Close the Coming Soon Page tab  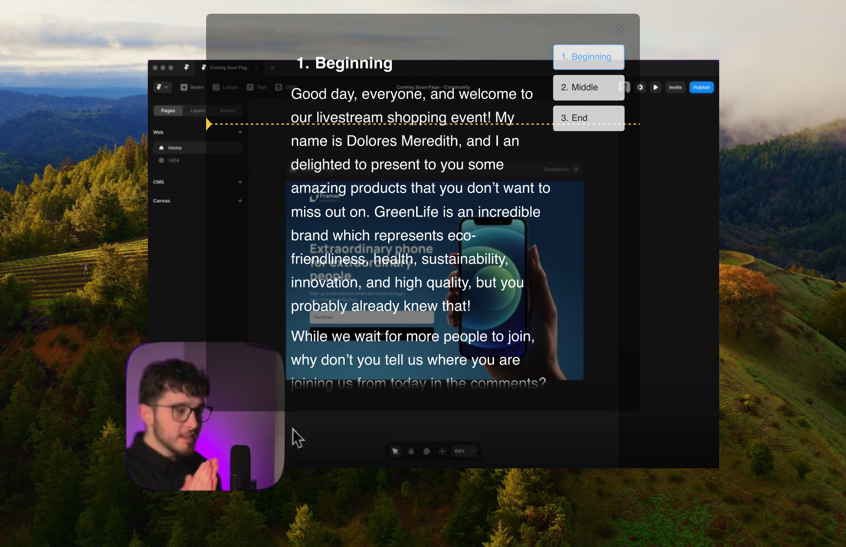click(257, 68)
